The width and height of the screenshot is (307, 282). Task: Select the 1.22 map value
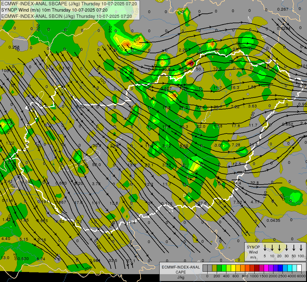[x=10, y=143]
